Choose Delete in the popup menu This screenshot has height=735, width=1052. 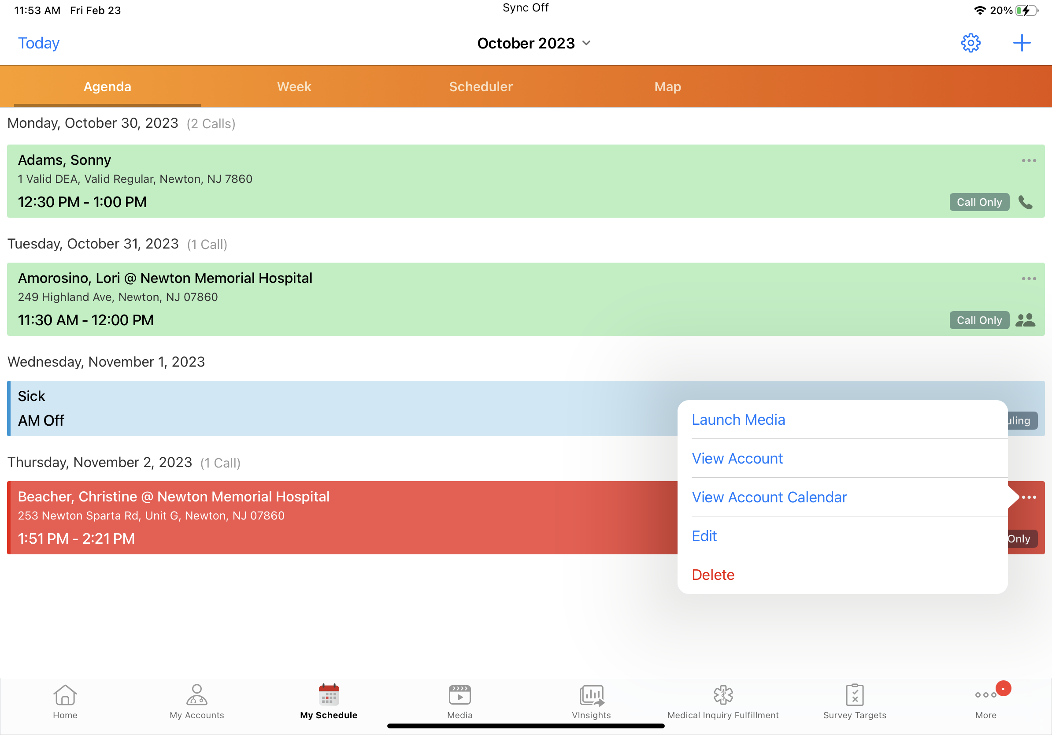tap(713, 575)
